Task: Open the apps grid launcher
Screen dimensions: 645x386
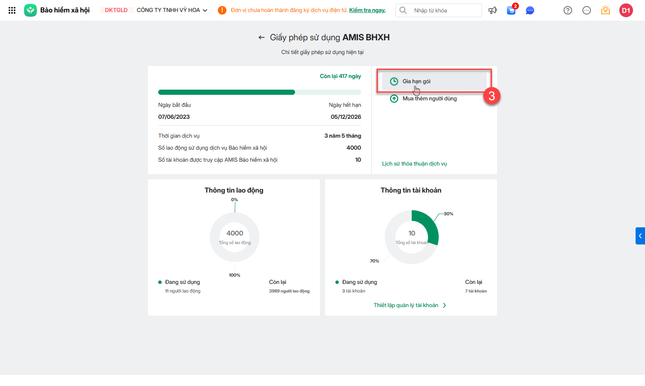Action: [x=12, y=10]
